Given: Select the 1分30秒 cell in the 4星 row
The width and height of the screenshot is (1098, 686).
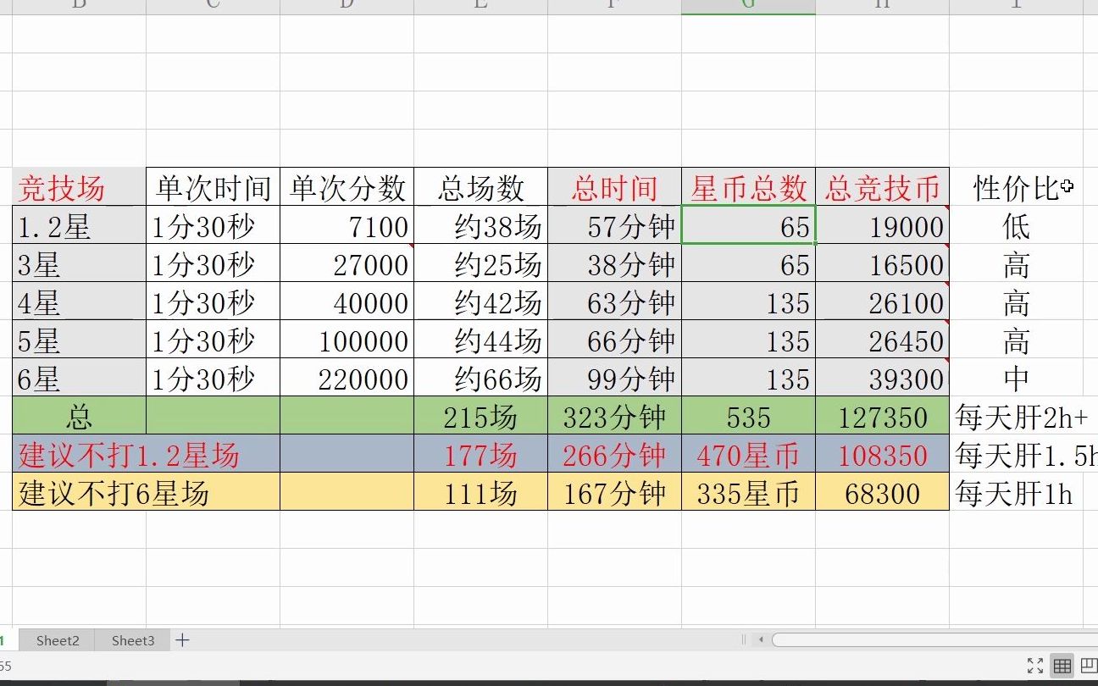Looking at the screenshot, I should click(x=213, y=302).
